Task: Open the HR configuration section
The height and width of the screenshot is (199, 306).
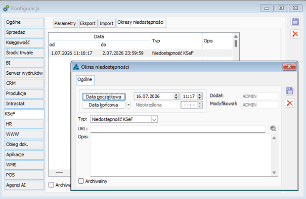Action: [x=24, y=124]
